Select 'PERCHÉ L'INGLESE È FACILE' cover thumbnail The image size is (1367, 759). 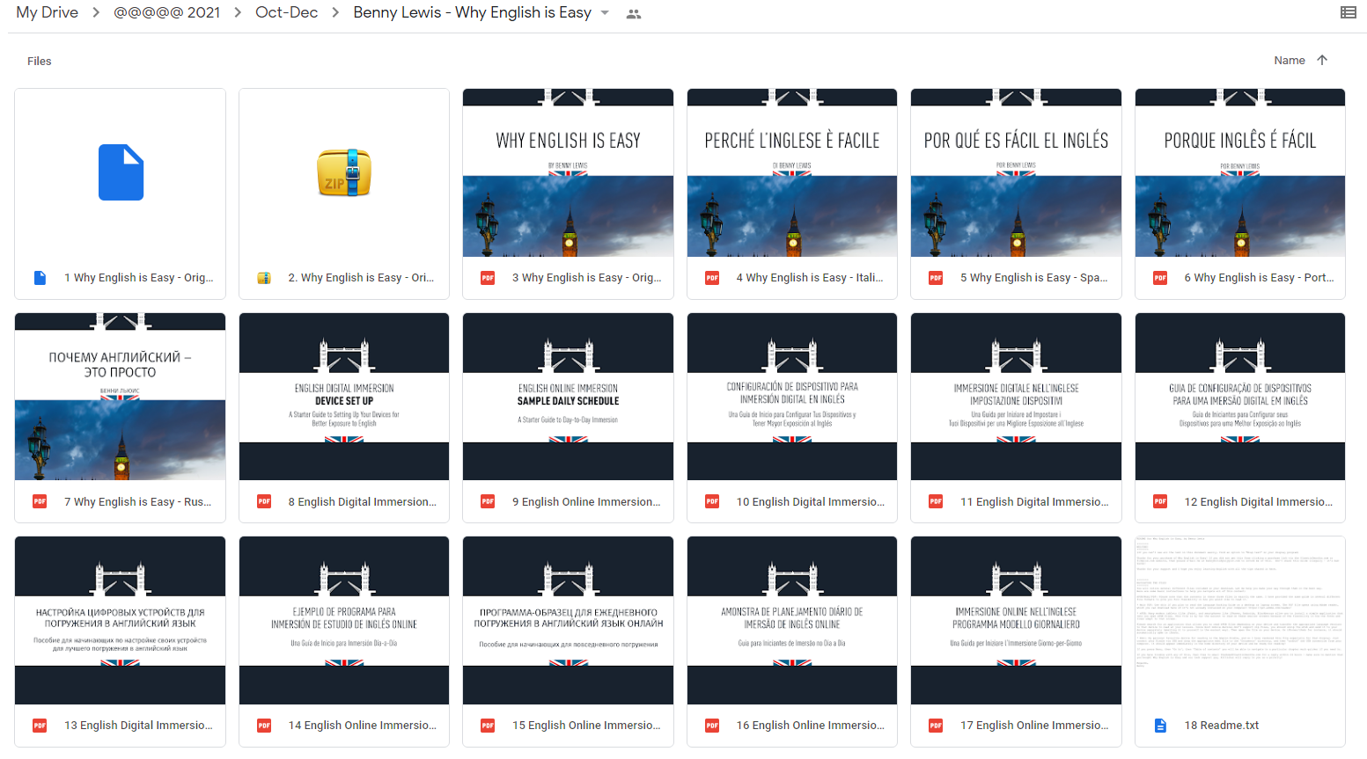[792, 172]
